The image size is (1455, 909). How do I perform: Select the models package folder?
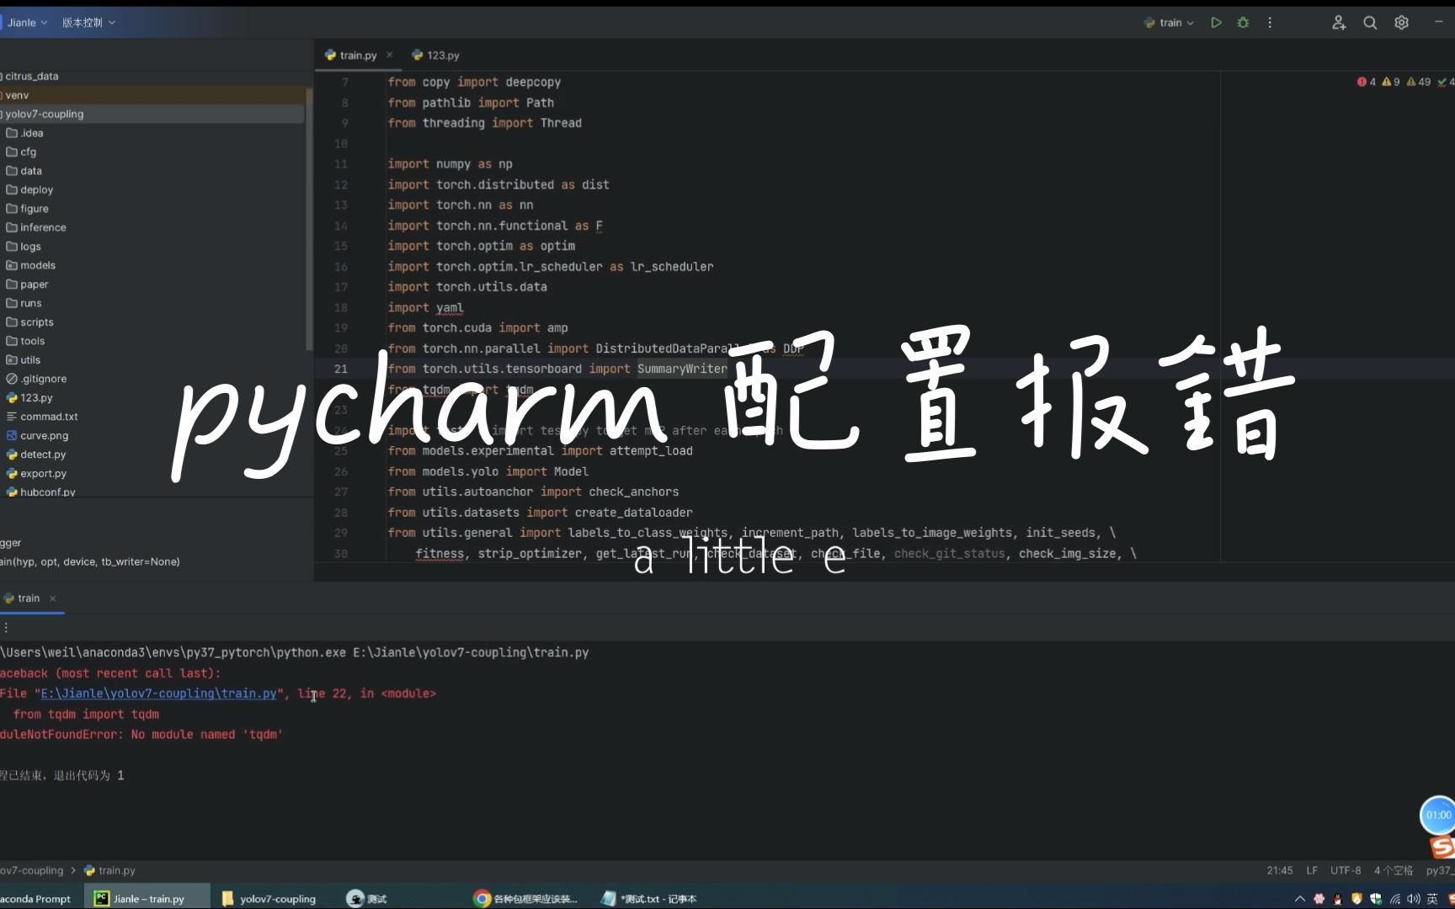(31, 266)
